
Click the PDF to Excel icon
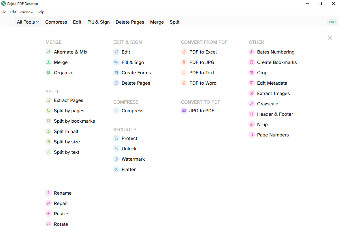tap(184, 52)
